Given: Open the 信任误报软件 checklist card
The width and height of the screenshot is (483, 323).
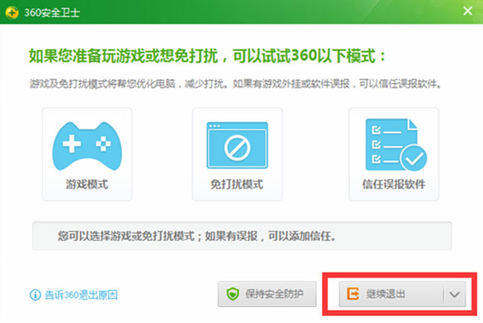Looking at the screenshot, I should click(x=394, y=154).
